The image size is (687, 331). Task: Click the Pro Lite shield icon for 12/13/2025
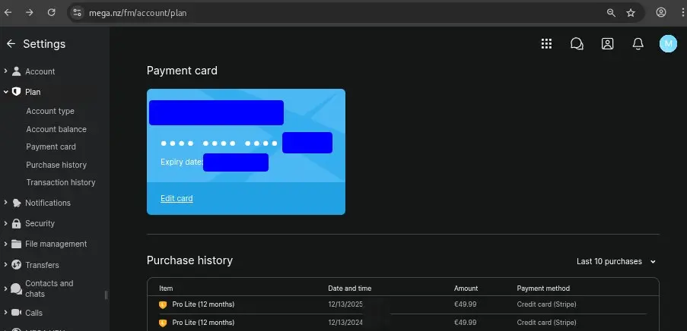(163, 304)
